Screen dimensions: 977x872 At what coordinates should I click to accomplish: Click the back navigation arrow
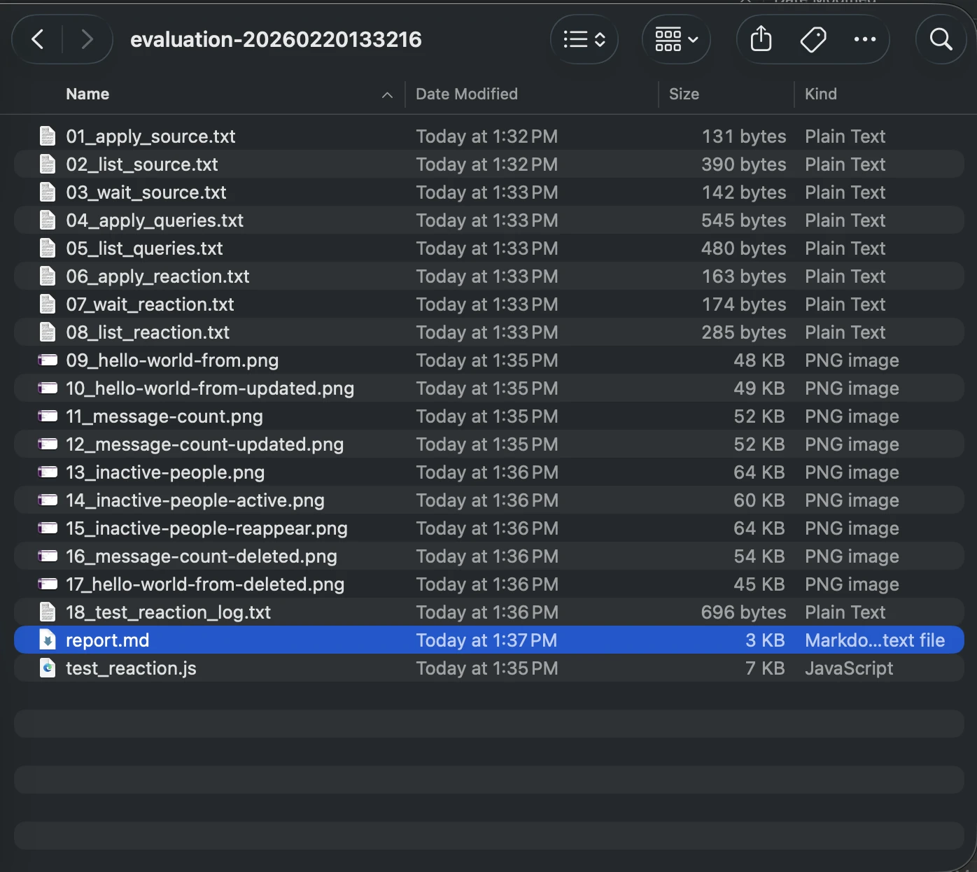tap(36, 39)
